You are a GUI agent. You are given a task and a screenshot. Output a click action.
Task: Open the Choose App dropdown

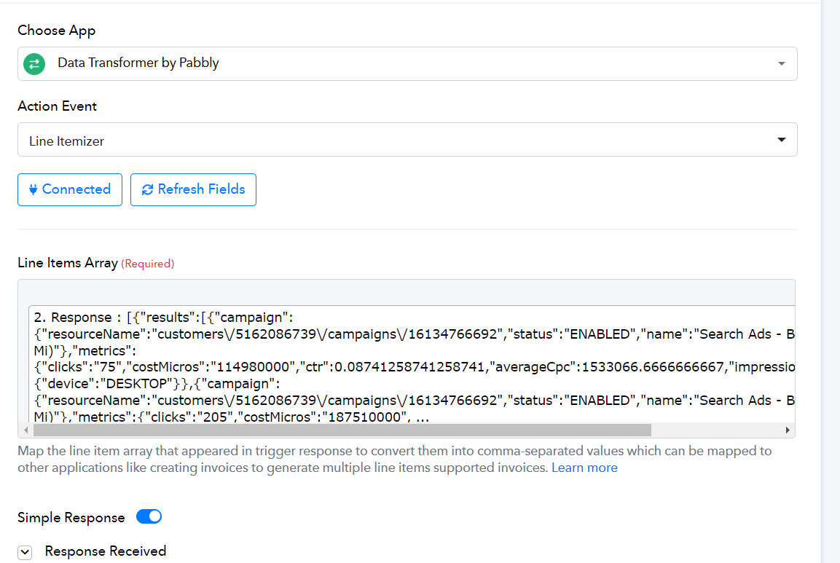pos(407,64)
